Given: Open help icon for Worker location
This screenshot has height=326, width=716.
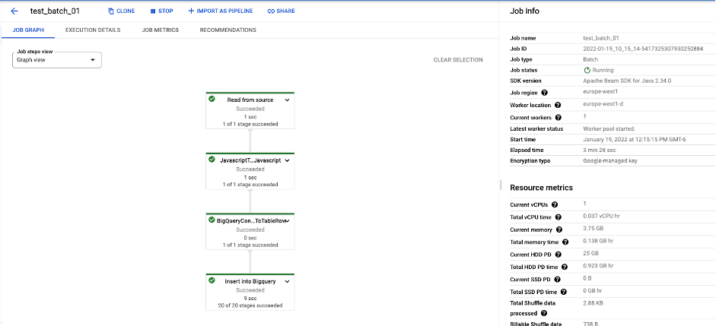Looking at the screenshot, I should click(x=559, y=106).
